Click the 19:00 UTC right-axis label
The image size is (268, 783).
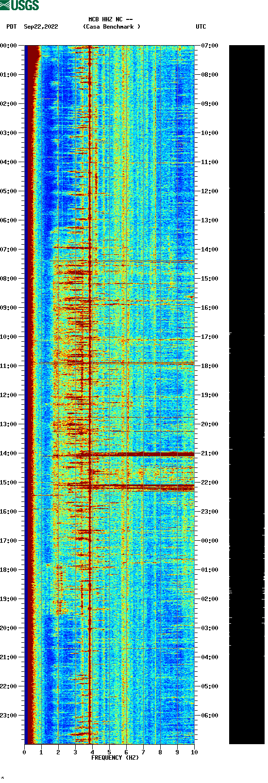point(210,395)
